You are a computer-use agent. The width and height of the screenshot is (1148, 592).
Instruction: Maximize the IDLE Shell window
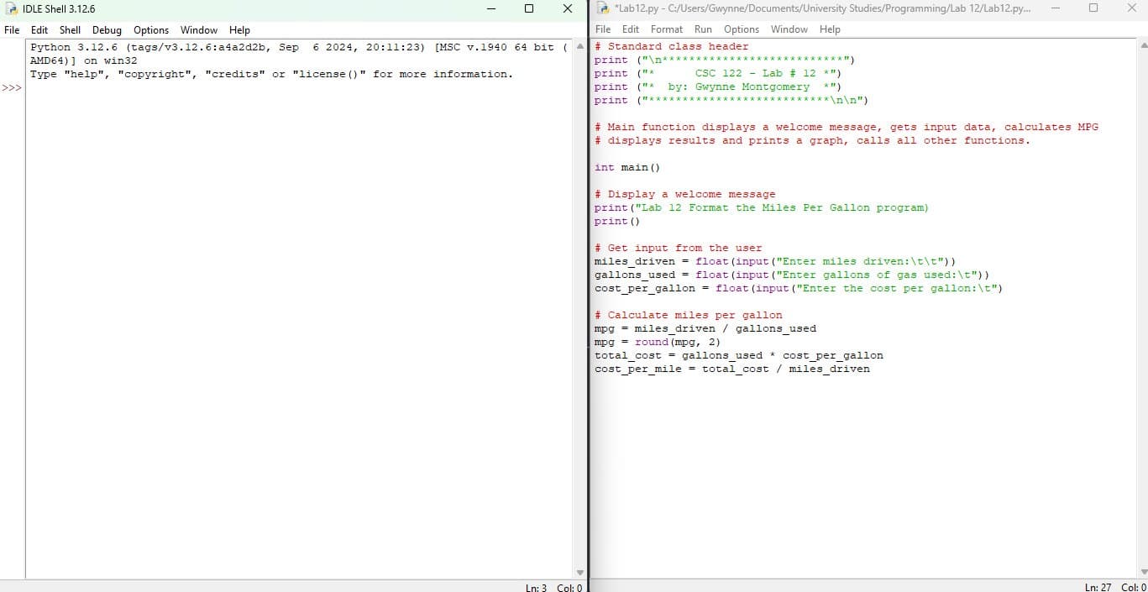pos(528,8)
